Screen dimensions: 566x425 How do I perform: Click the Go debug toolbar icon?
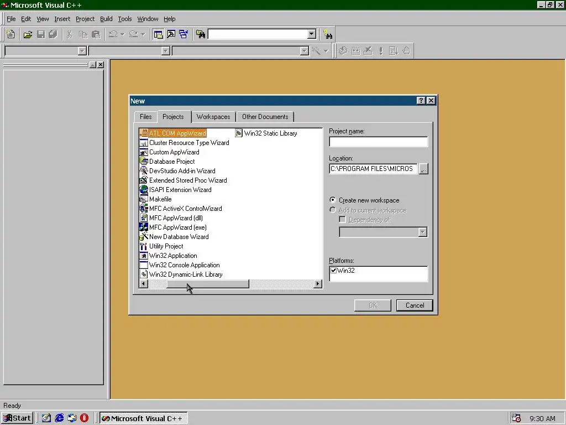pyautogui.click(x=394, y=50)
